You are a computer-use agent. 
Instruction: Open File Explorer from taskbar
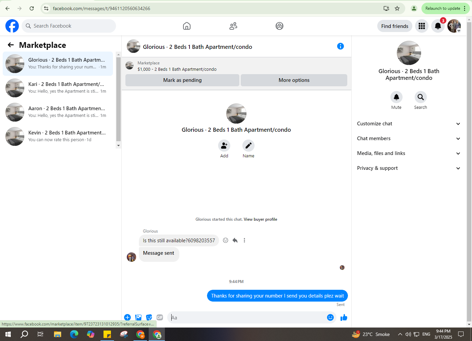pos(58,334)
